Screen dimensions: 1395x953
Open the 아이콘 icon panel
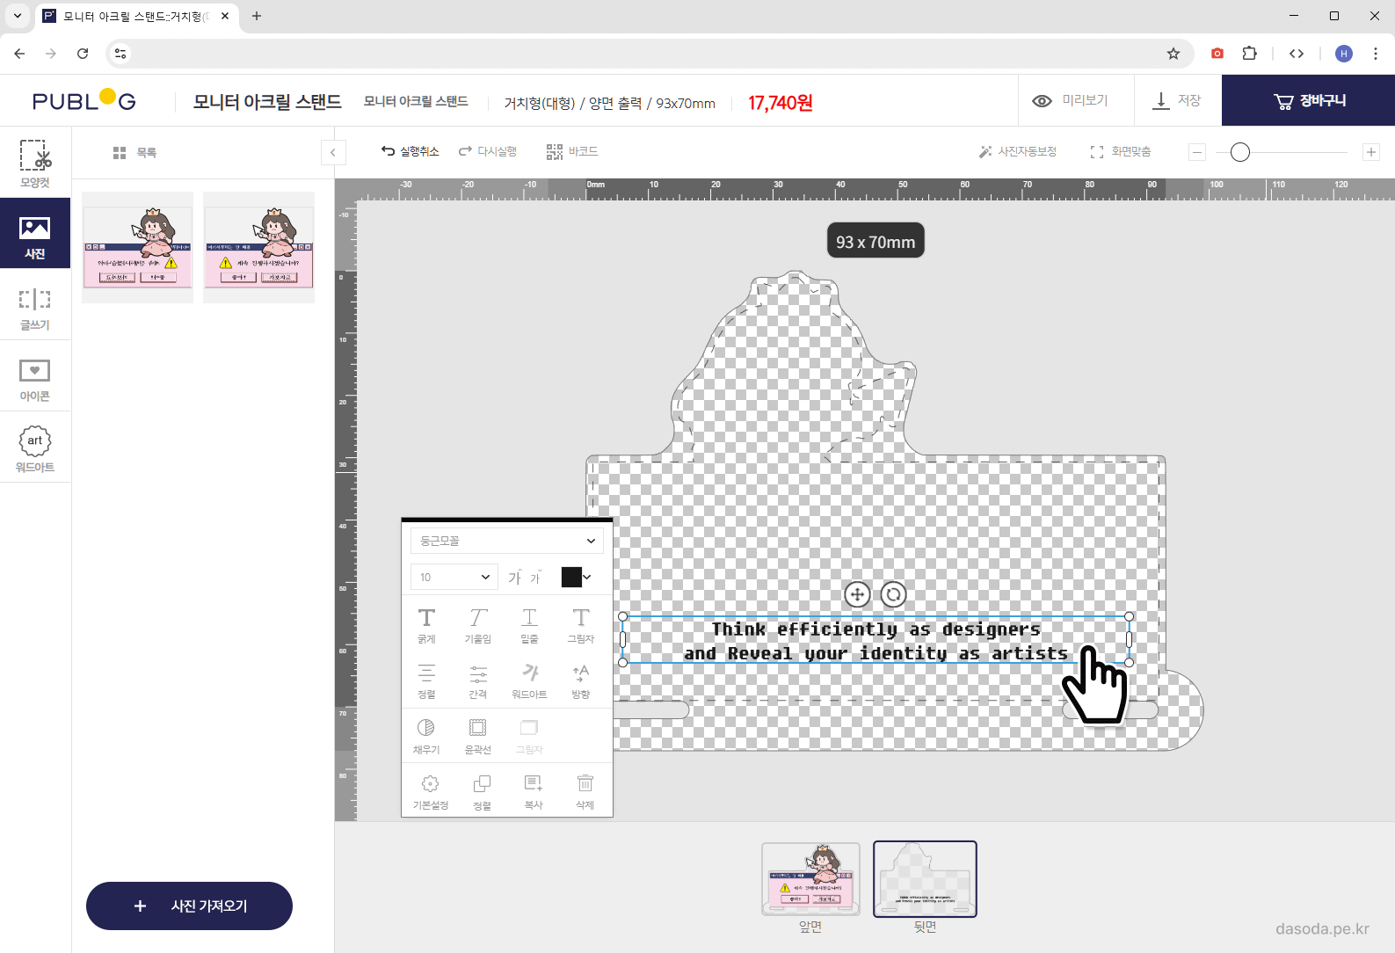coord(35,379)
